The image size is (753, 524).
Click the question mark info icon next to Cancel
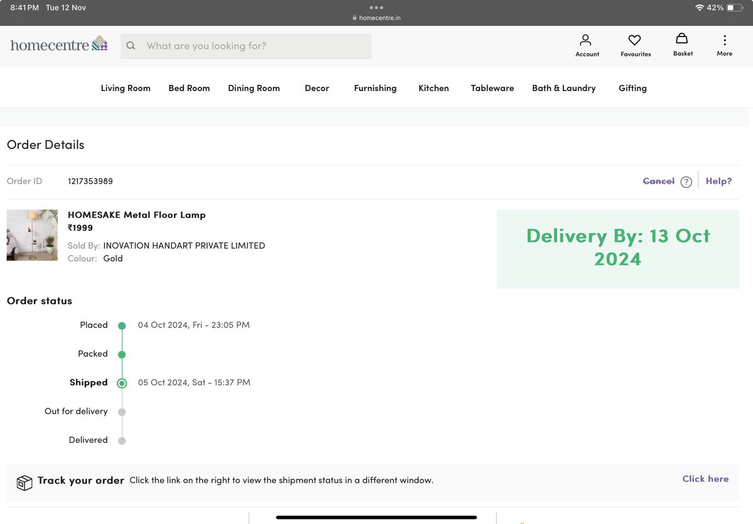pyautogui.click(x=686, y=182)
